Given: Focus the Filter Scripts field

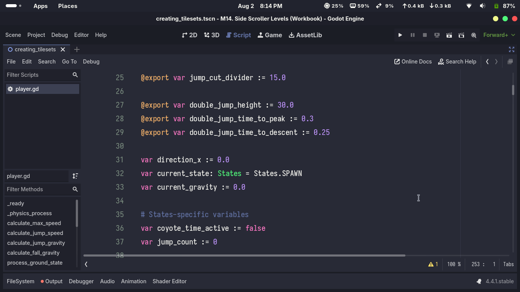Looking at the screenshot, I should [x=42, y=75].
